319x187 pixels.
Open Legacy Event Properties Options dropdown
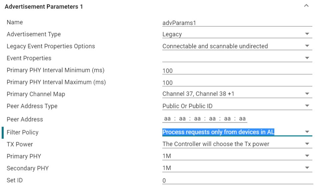pos(237,46)
